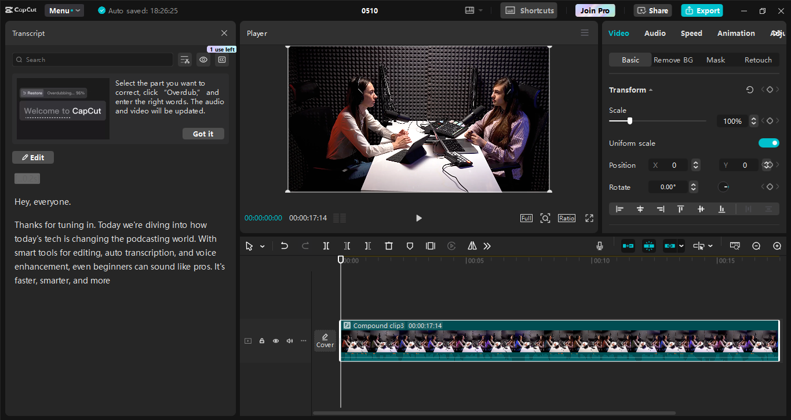Click the CC captions icon in the Transcript panel
This screenshot has height=420, width=791.
tap(222, 60)
